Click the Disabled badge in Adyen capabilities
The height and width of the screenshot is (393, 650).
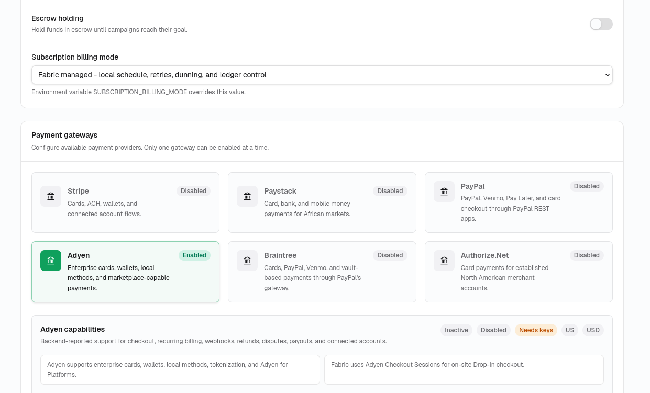(493, 330)
